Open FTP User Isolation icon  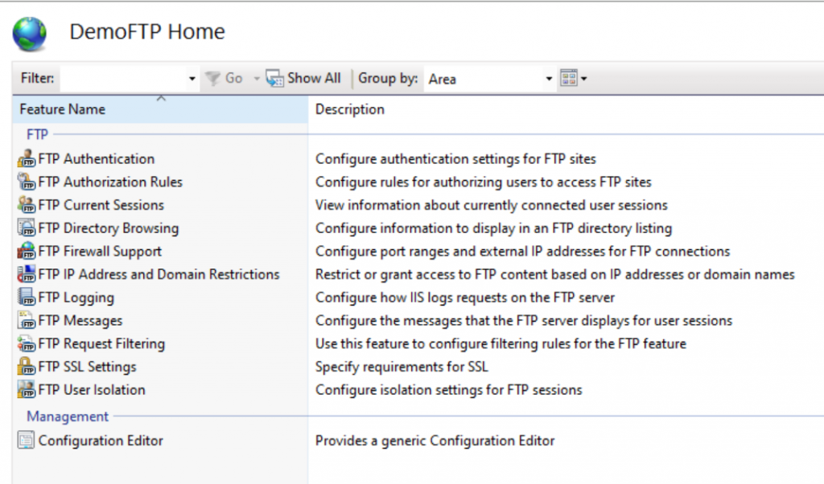(x=27, y=390)
